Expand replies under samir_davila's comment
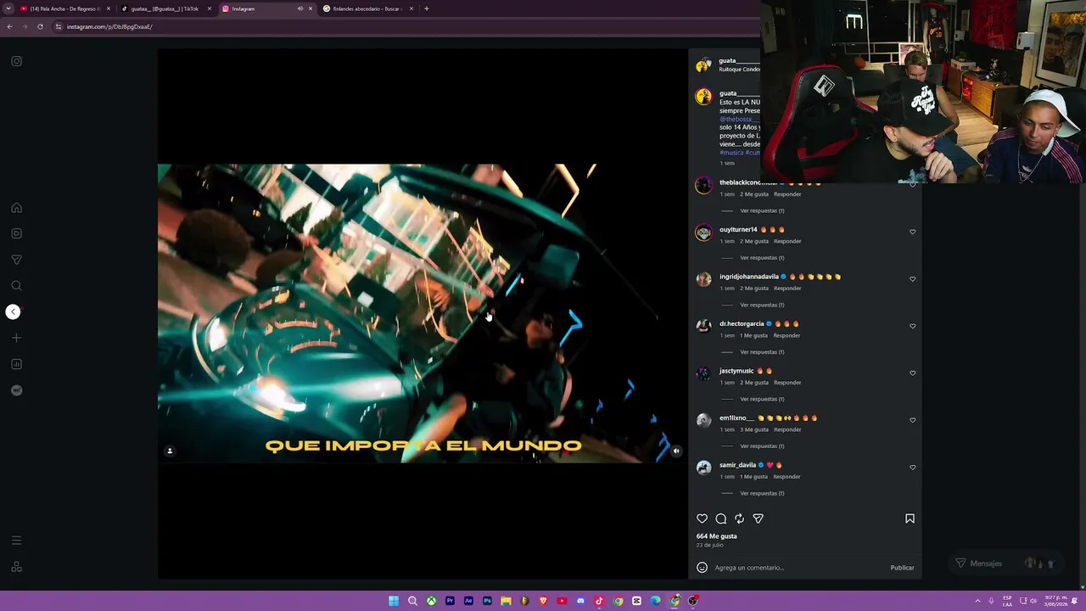Screen dimensions: 1086x611 (762, 493)
